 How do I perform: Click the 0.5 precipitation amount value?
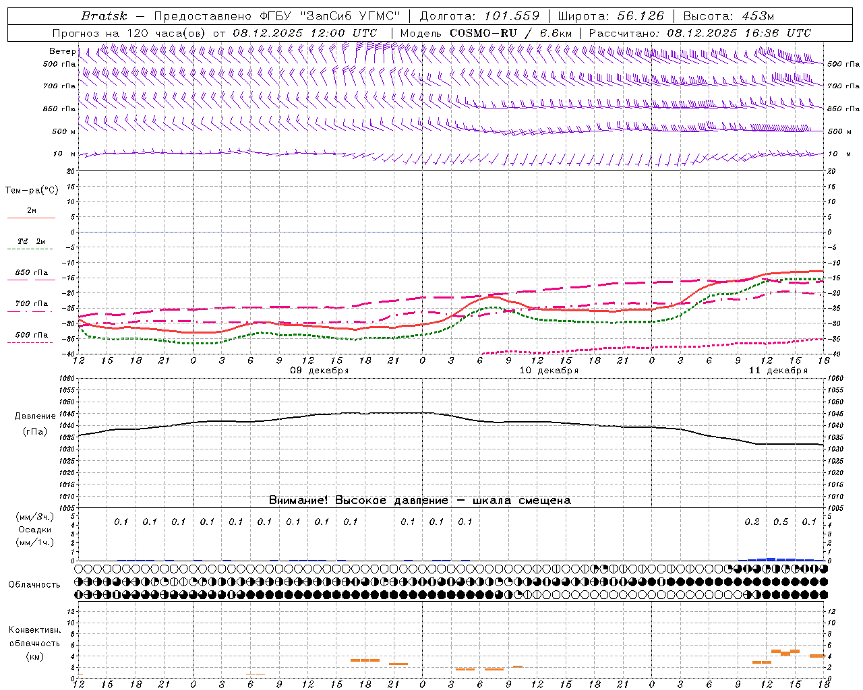(781, 522)
